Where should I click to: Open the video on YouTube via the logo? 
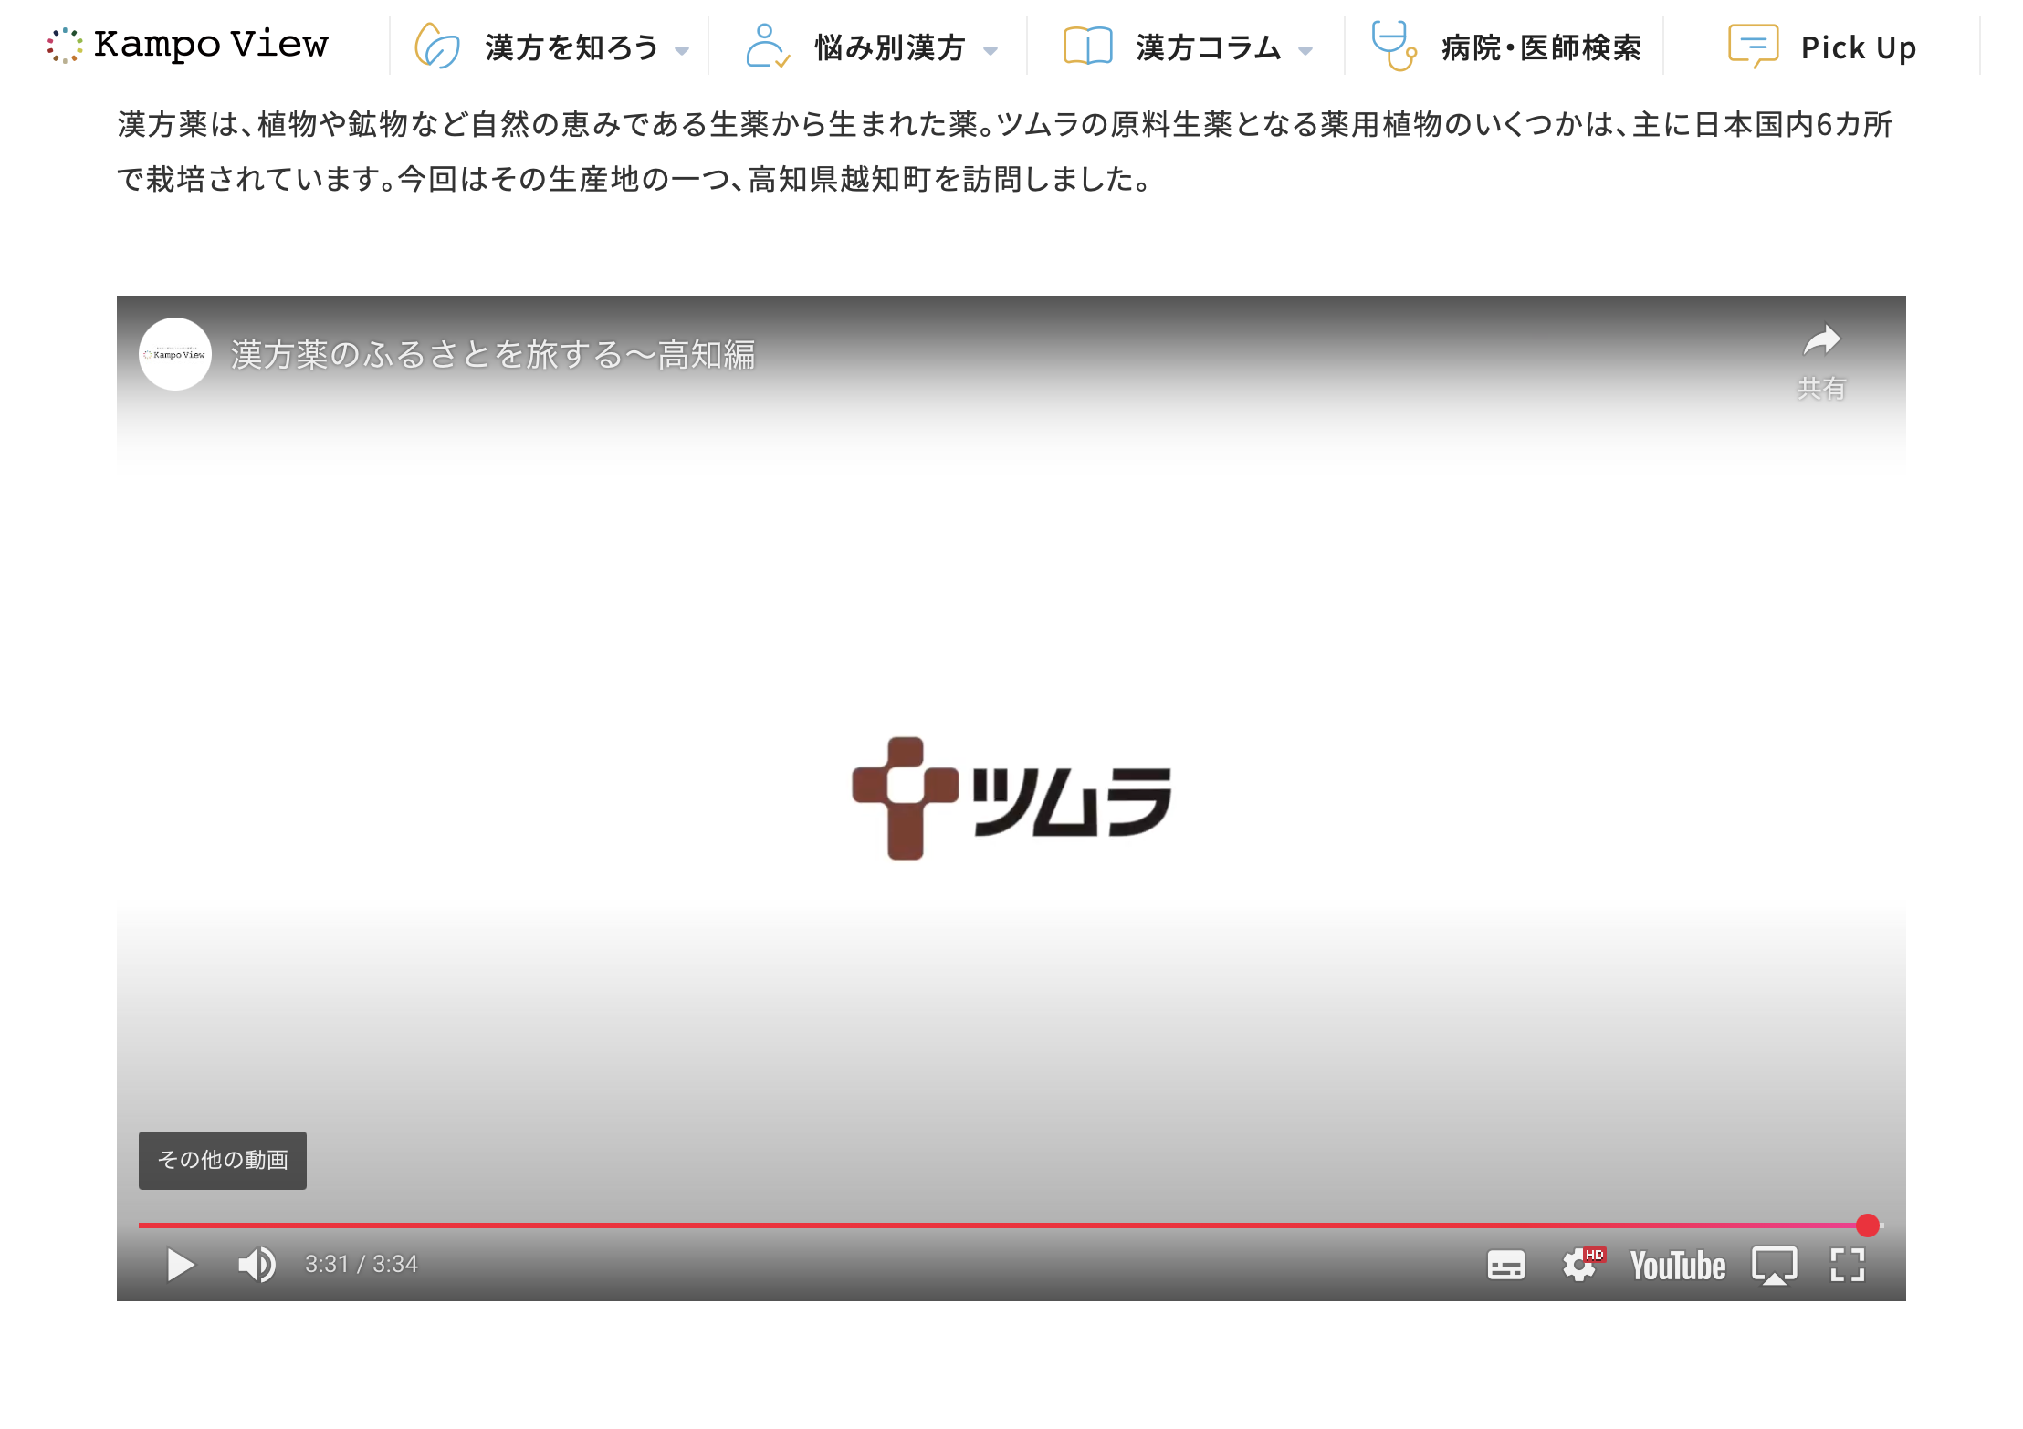click(1678, 1266)
